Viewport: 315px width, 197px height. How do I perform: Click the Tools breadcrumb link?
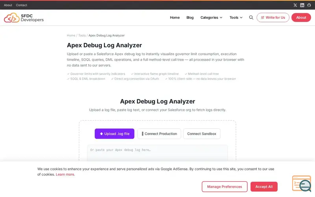[x=82, y=35]
